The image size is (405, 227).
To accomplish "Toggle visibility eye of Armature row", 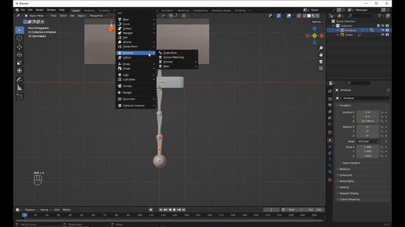I will point(382,30).
